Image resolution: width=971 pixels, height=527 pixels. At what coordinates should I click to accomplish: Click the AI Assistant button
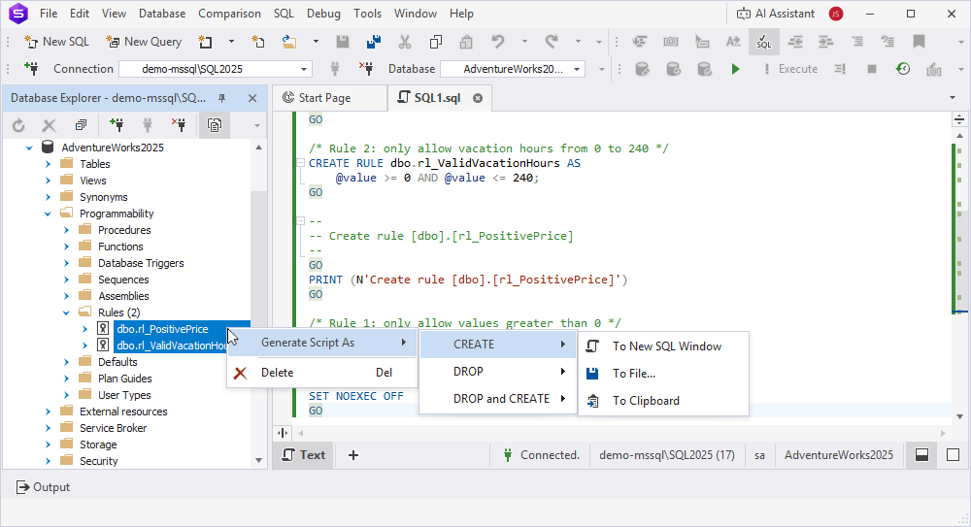click(775, 14)
